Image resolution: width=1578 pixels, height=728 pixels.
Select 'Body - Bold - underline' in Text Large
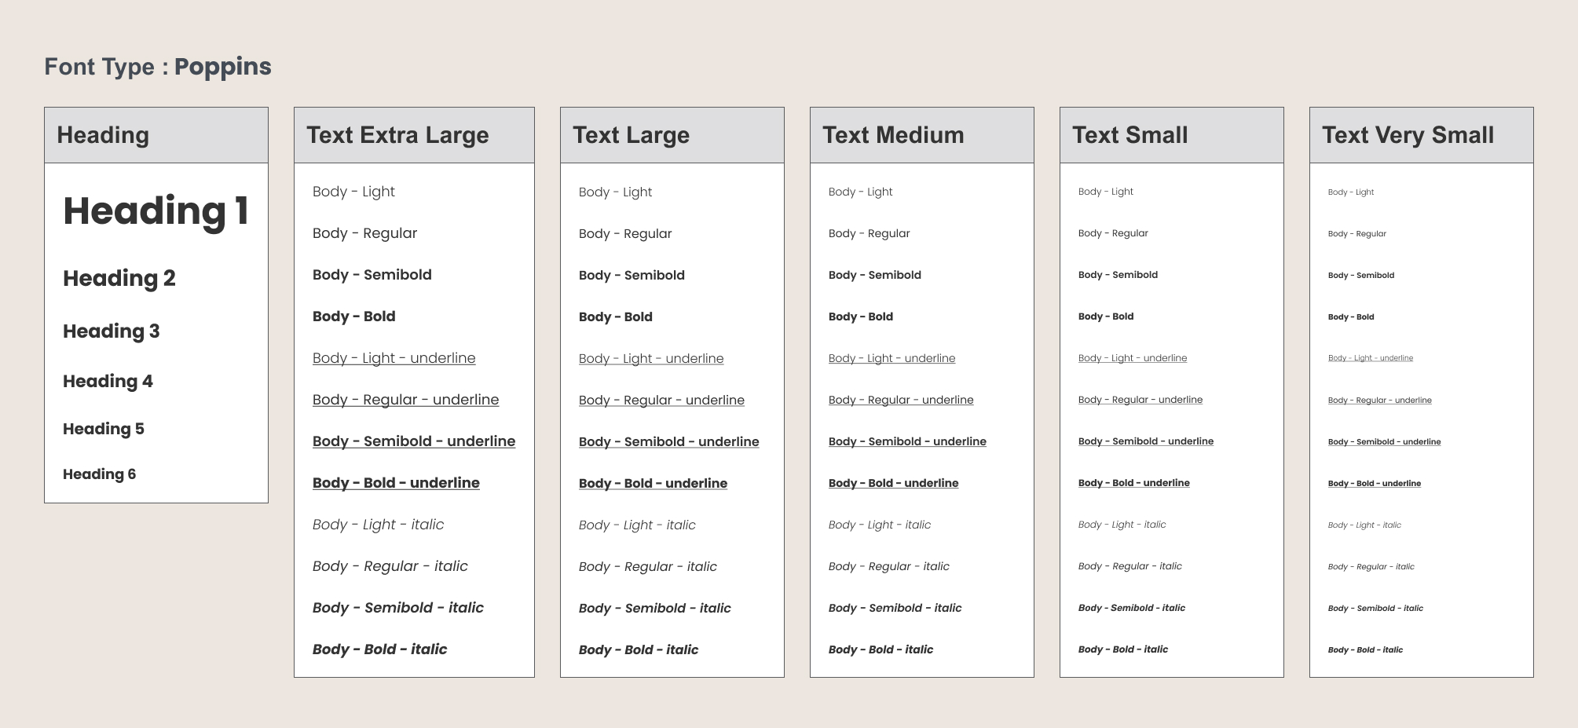point(653,484)
